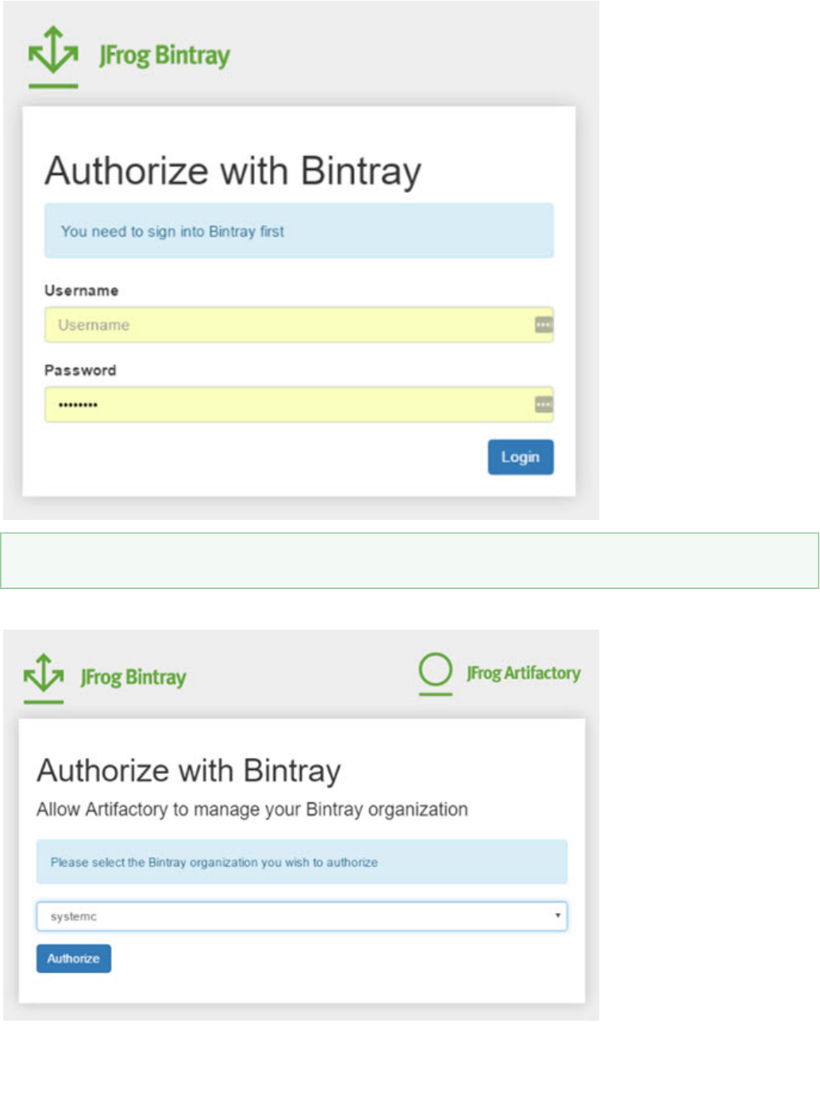Click the Password field label
Image resolution: width=820 pixels, height=1105 pixels.
click(x=80, y=371)
